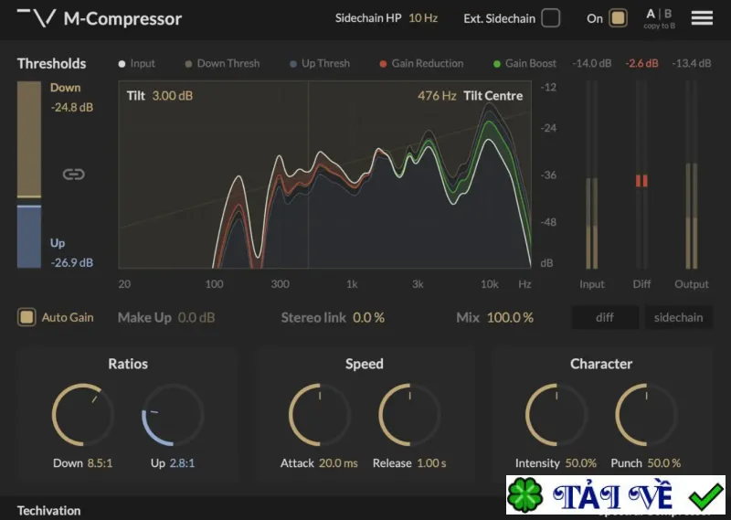Click copy to B
Screen dimensions: 731x520
659,27
